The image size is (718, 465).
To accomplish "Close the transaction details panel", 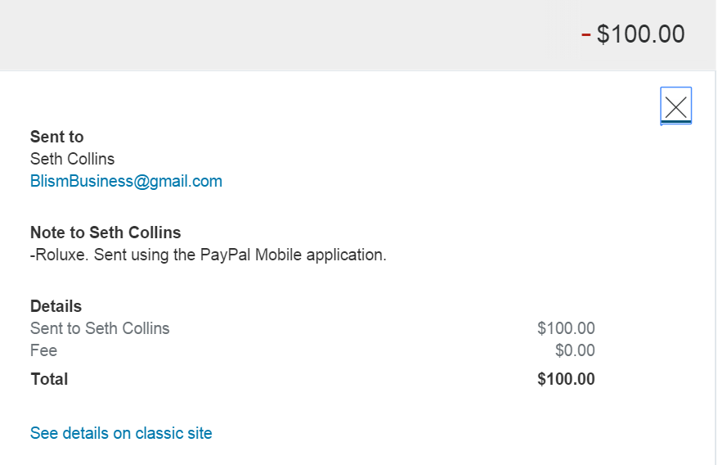I will [675, 106].
